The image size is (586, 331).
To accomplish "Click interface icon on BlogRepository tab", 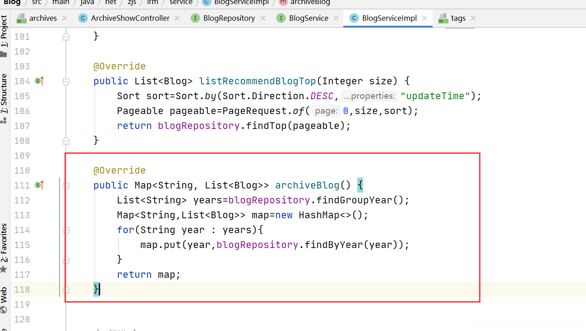I will [x=195, y=18].
